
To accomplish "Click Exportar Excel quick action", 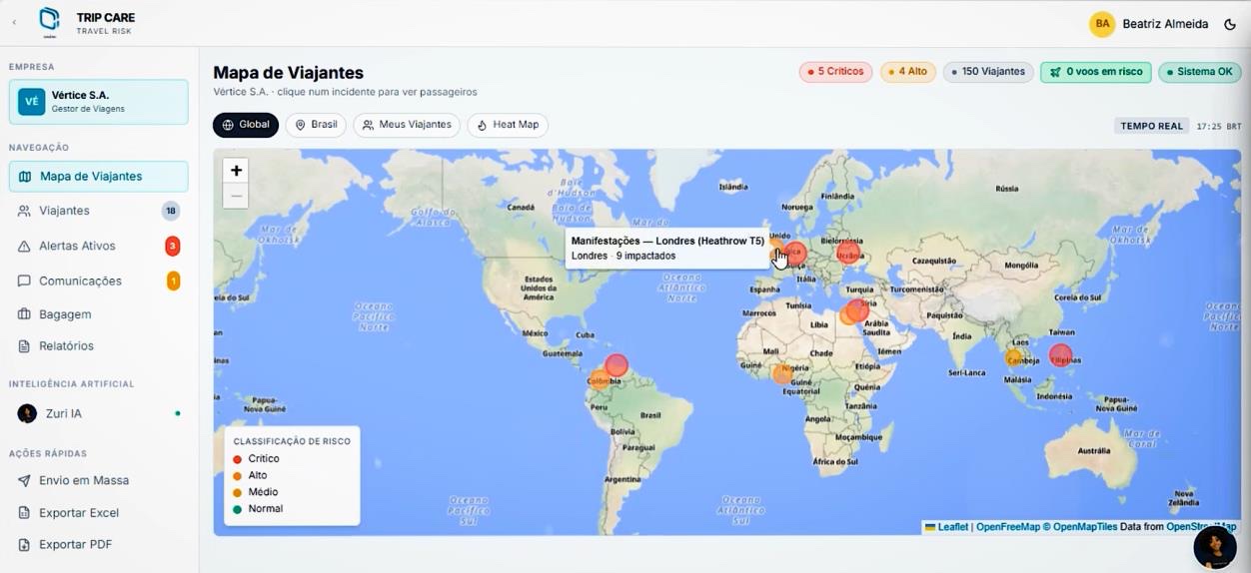I will [x=98, y=512].
